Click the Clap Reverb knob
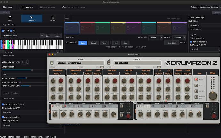The image size is (221, 138). [97, 97]
